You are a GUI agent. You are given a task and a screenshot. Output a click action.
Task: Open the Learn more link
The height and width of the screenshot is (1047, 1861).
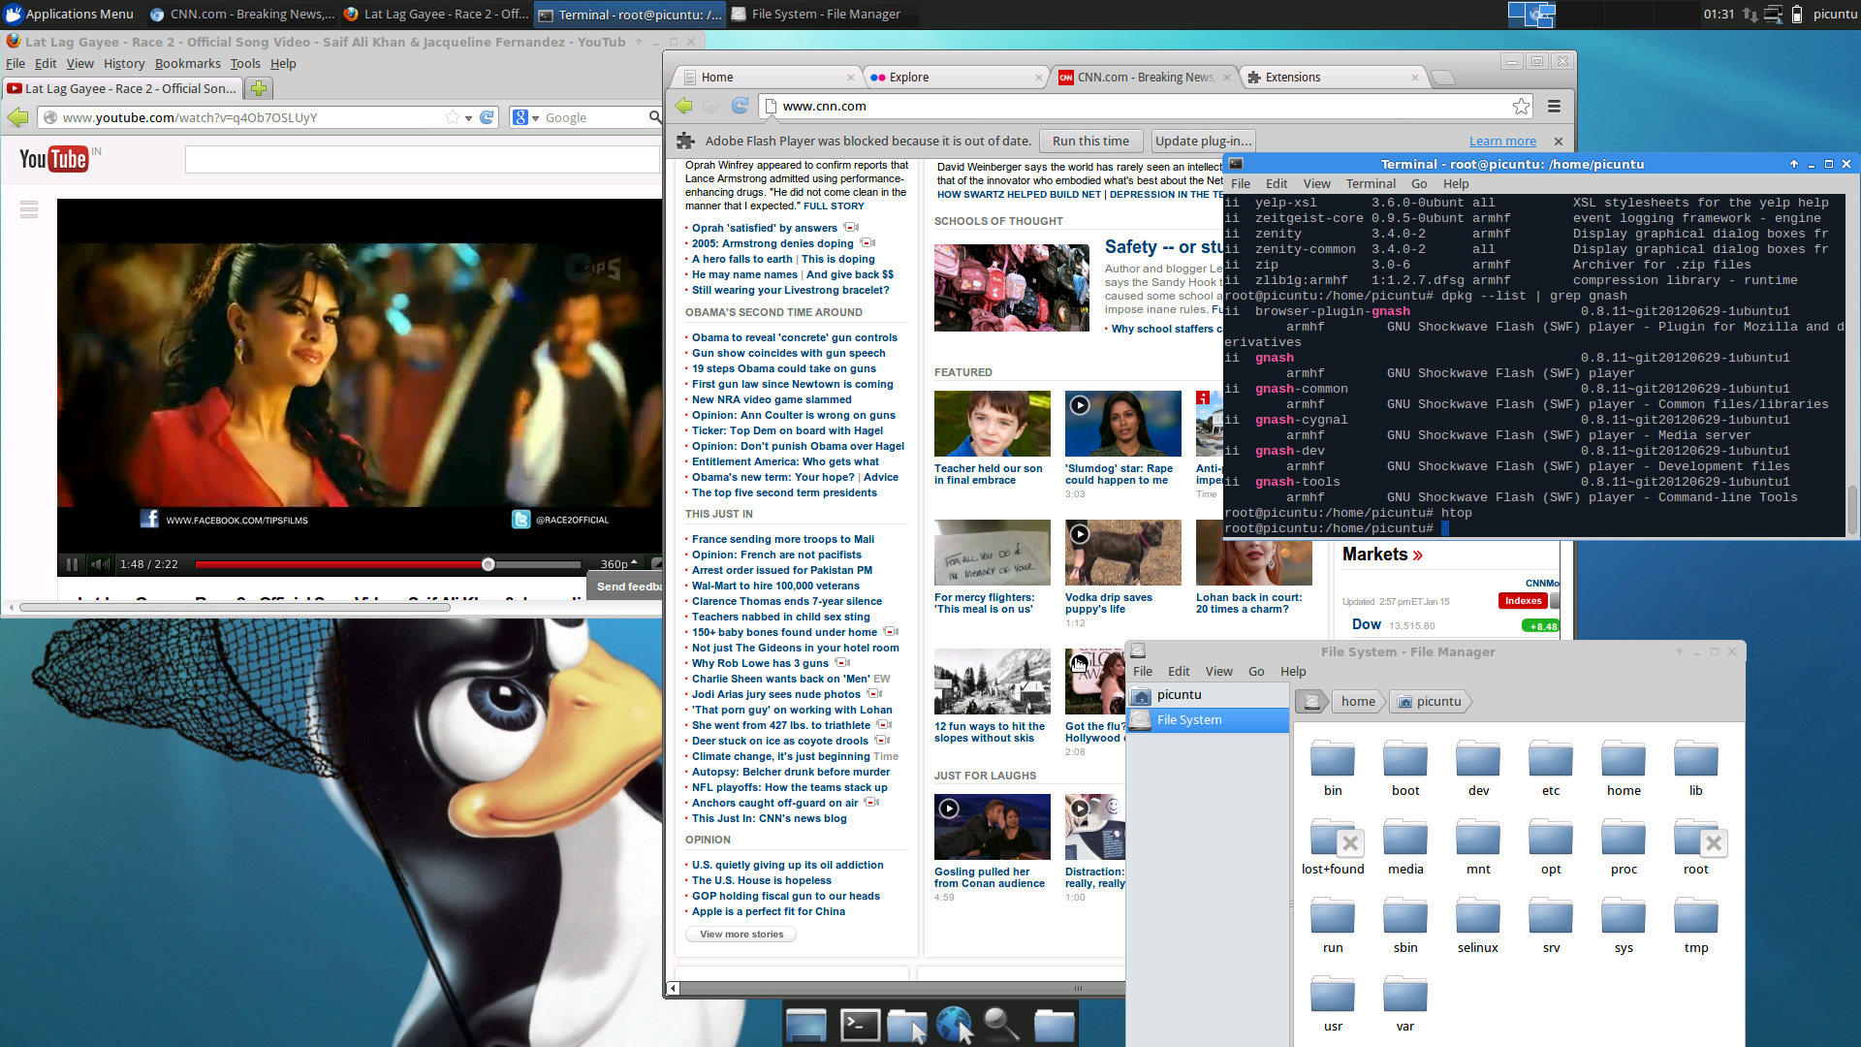click(1502, 142)
